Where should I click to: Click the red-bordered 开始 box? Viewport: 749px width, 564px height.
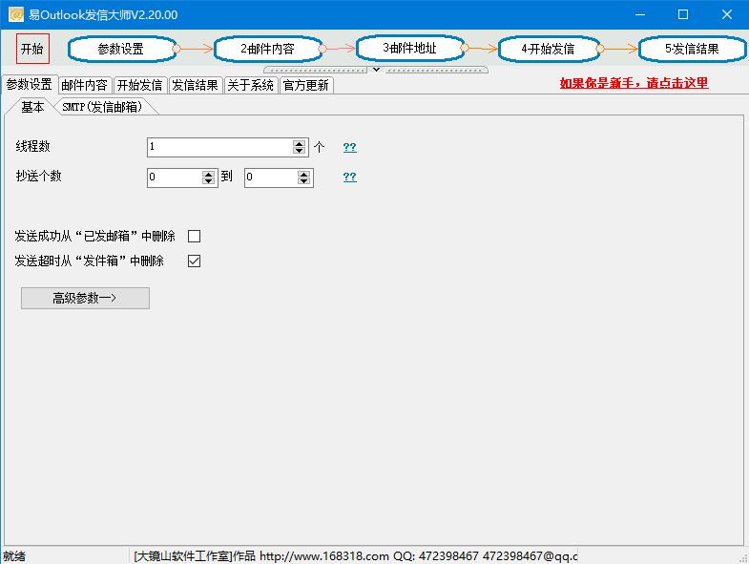coord(31,49)
